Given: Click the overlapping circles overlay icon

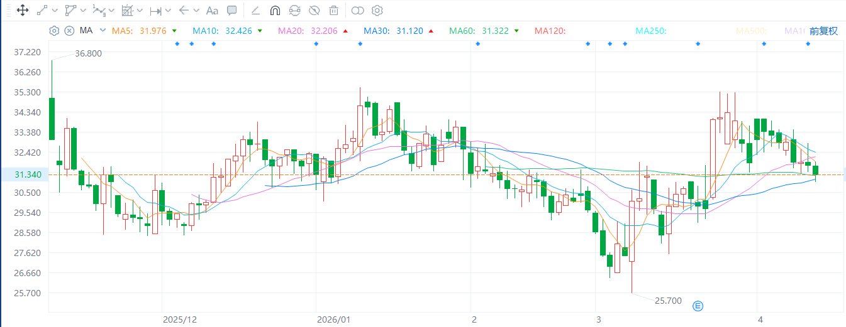Looking at the screenshot, I should pyautogui.click(x=357, y=10).
